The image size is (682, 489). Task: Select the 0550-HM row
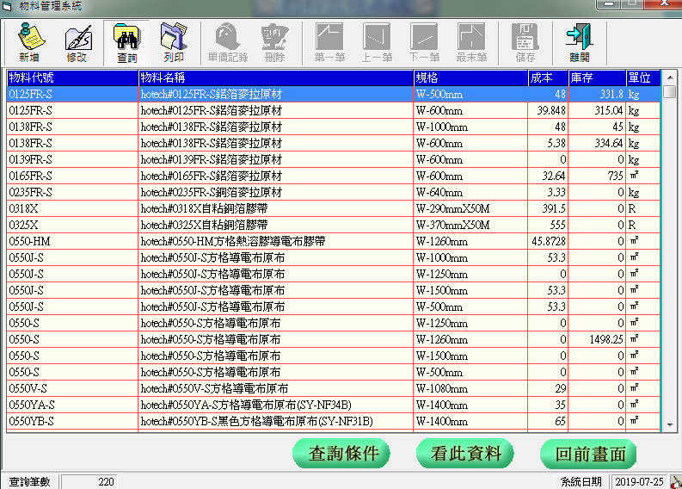click(x=334, y=241)
